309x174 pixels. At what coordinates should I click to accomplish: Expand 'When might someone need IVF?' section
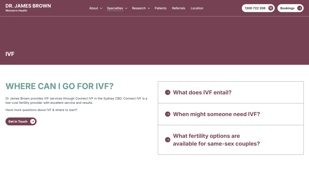point(216,114)
